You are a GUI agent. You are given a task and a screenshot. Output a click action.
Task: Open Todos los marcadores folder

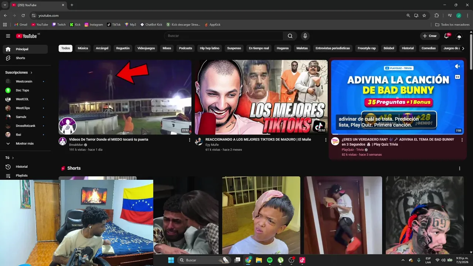pyautogui.click(x=452, y=25)
